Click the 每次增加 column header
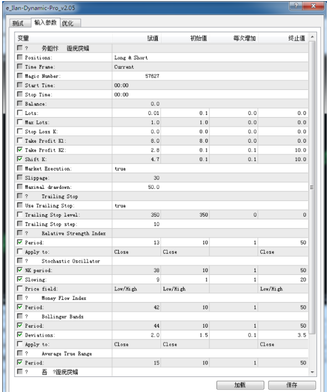This screenshot has width=327, height=392. (x=234, y=38)
